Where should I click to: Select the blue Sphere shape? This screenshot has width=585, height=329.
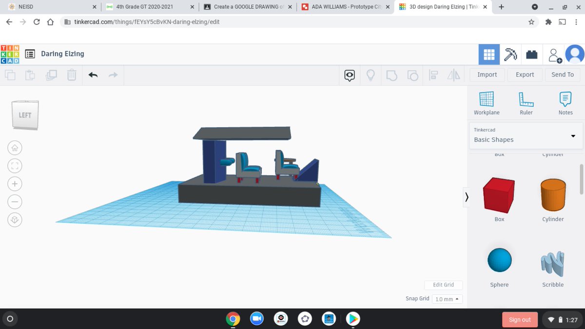[500, 260]
